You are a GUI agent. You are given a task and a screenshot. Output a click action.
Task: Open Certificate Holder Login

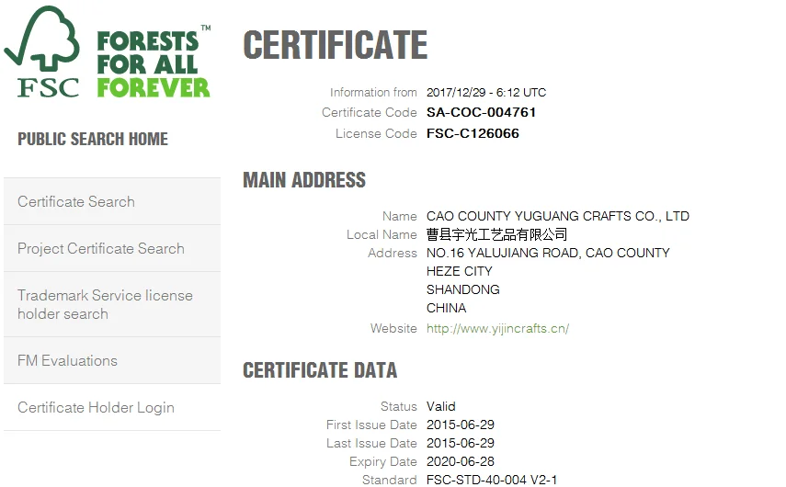coord(112,407)
